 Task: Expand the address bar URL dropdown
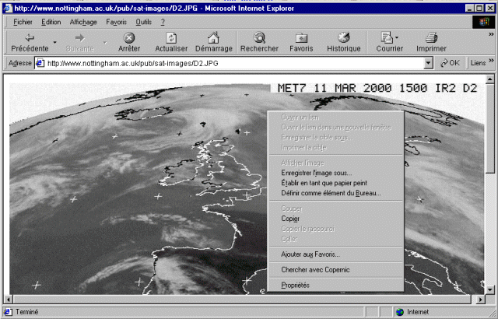tap(430, 63)
